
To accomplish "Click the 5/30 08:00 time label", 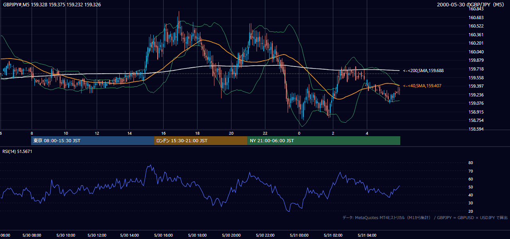I will 32,235.
